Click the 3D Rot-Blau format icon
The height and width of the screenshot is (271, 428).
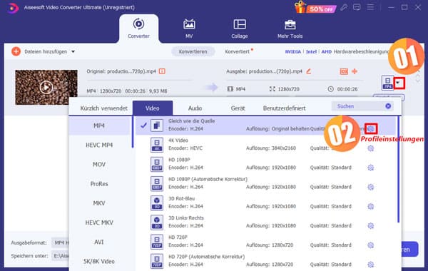click(x=157, y=203)
